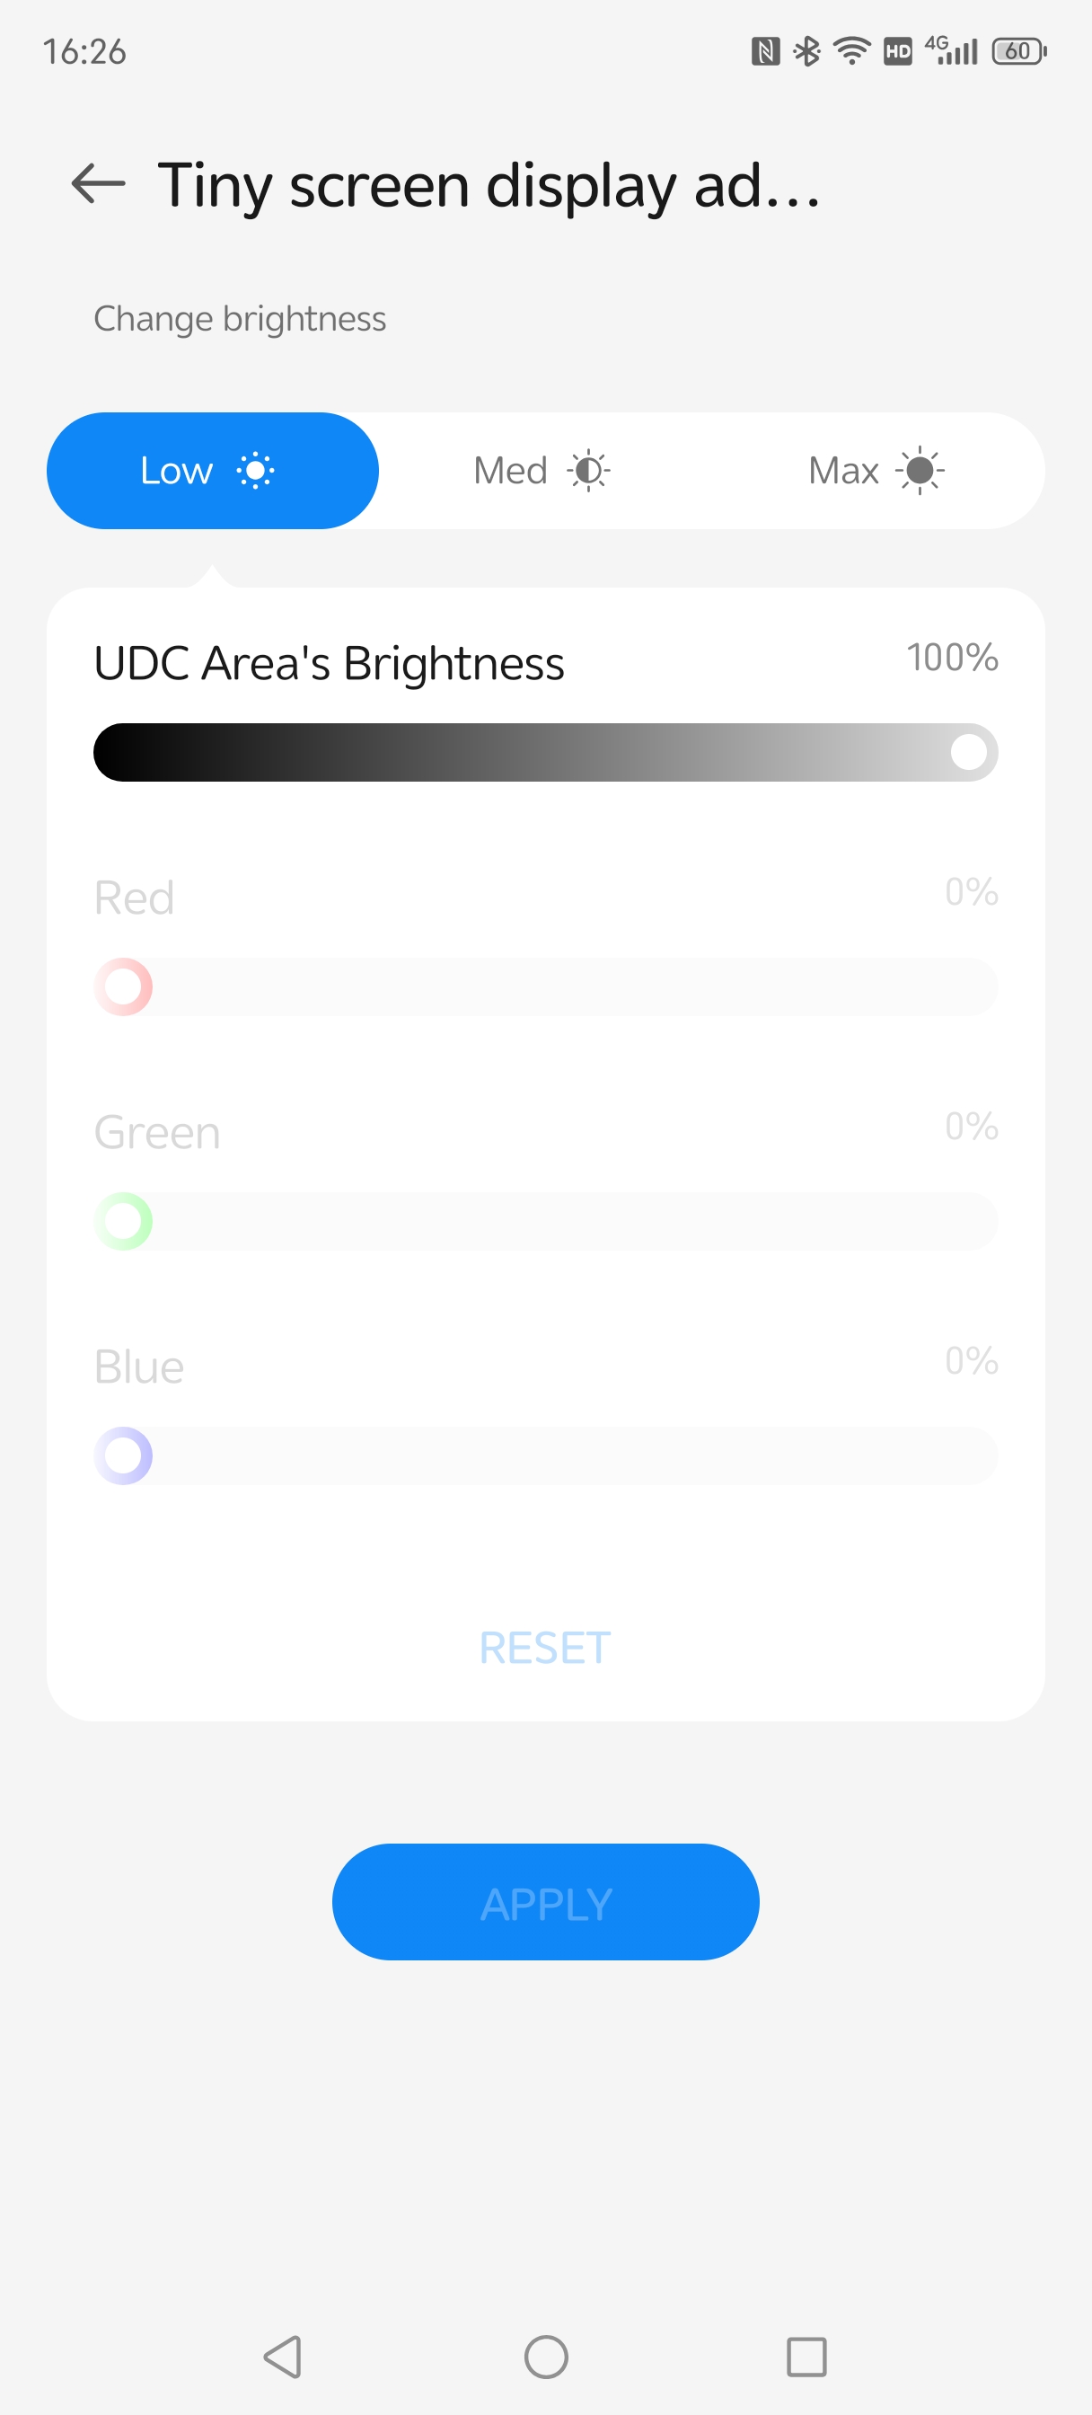Click the Red slider thumb

point(124,986)
